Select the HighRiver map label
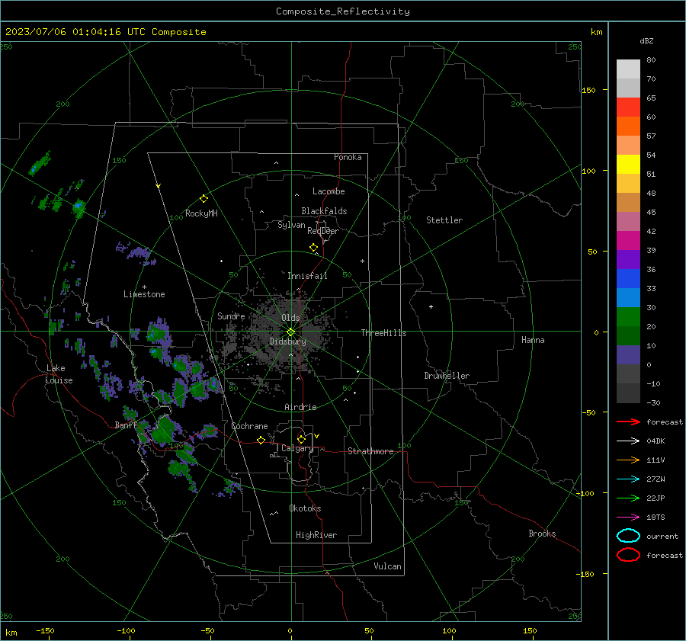This screenshot has width=686, height=641. coord(316,535)
